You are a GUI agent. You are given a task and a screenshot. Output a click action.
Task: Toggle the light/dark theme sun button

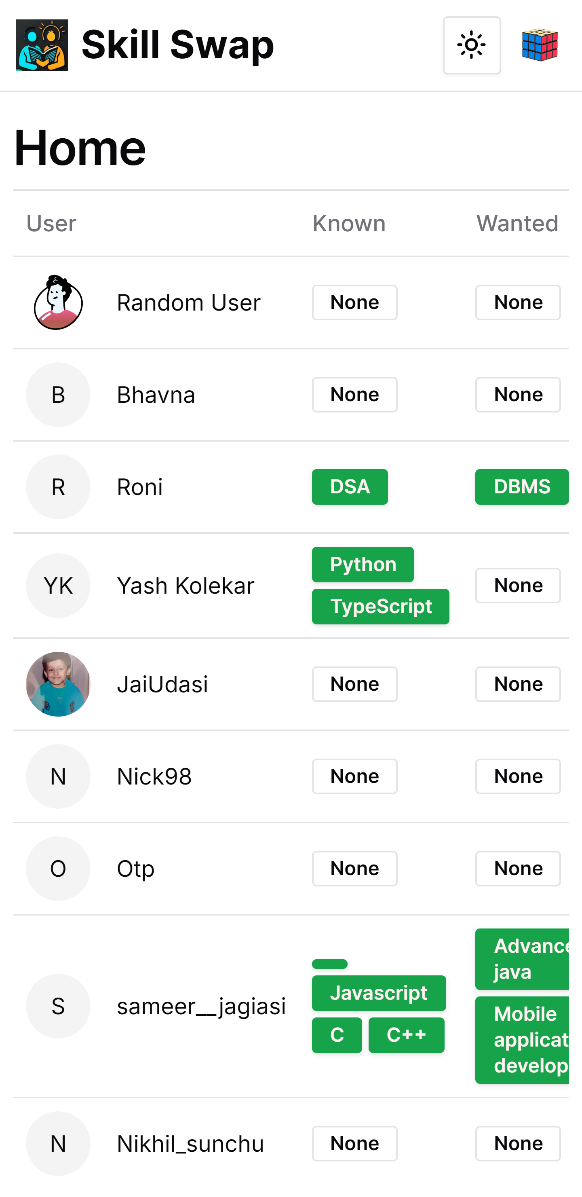click(x=471, y=45)
